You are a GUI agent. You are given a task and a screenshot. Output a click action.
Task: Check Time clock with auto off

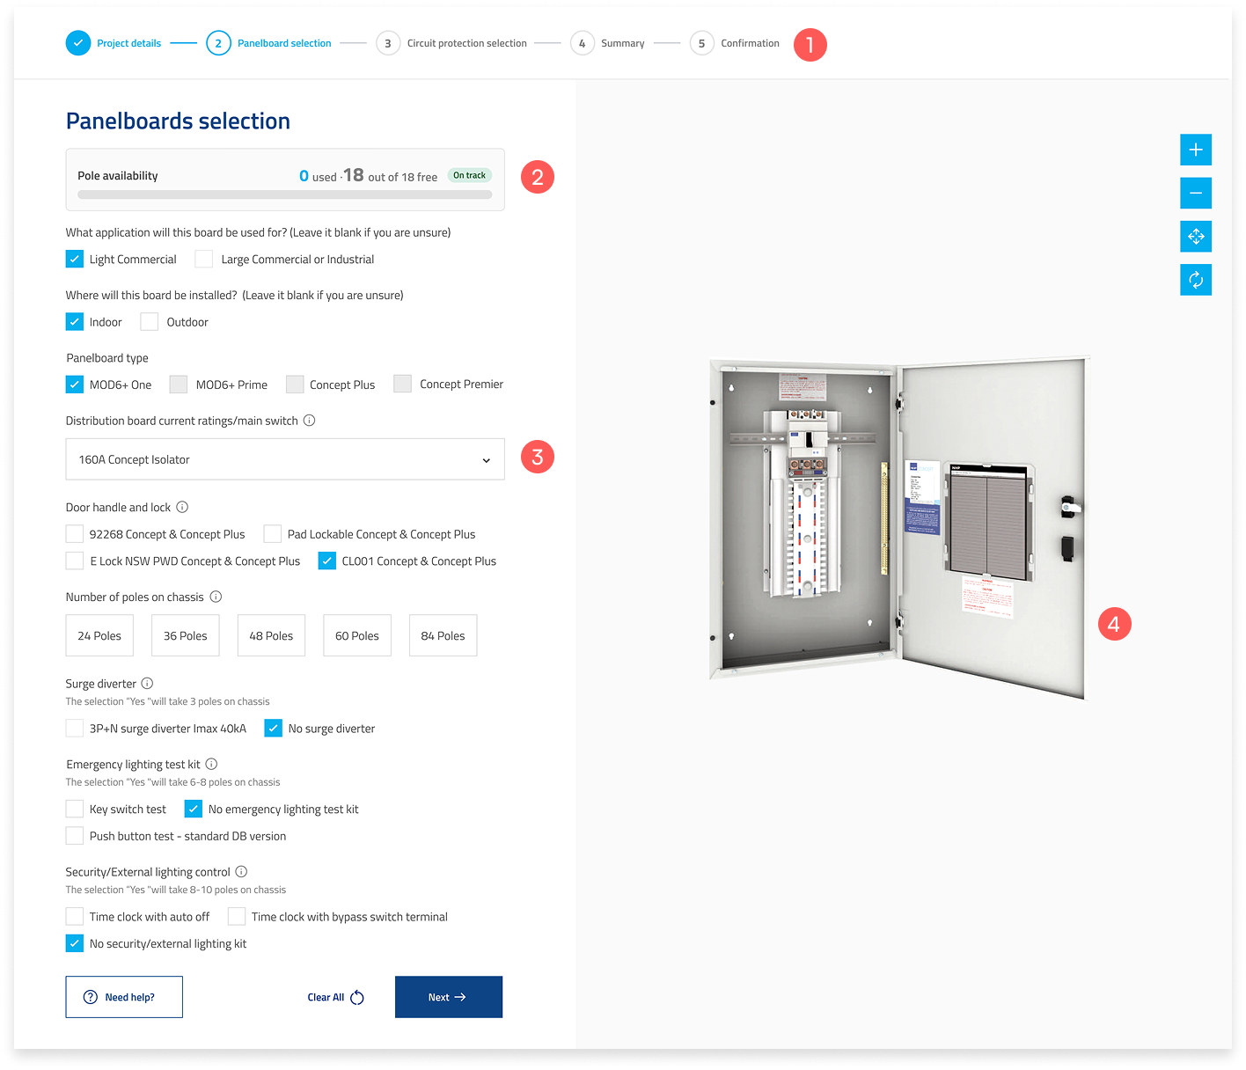(75, 916)
